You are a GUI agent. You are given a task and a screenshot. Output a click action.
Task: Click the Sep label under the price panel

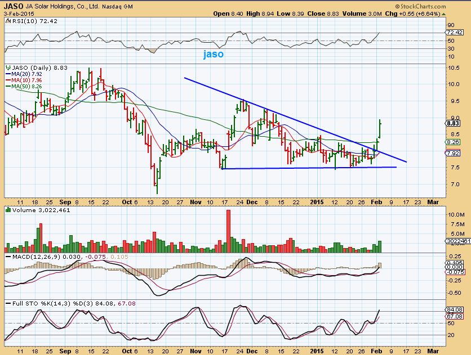(x=65, y=202)
